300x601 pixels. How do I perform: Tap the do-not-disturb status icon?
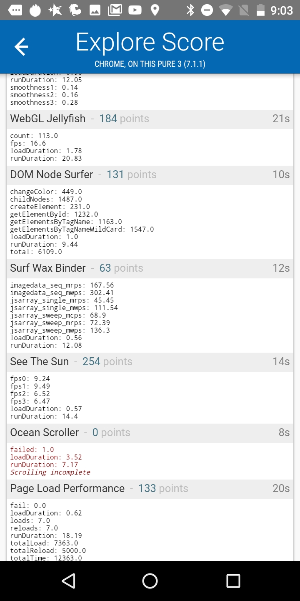[x=207, y=10]
